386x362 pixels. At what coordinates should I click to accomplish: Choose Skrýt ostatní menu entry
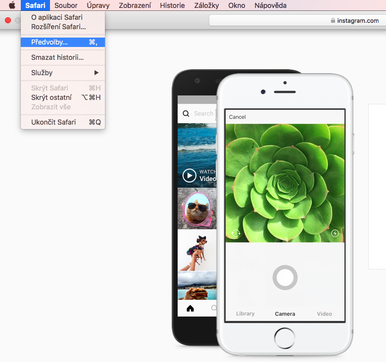click(63, 97)
